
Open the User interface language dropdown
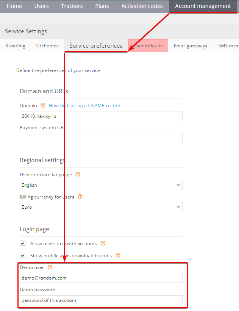tap(101, 185)
